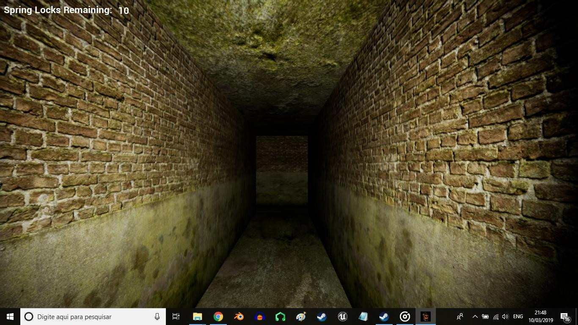Open Blender from the taskbar

(239, 317)
